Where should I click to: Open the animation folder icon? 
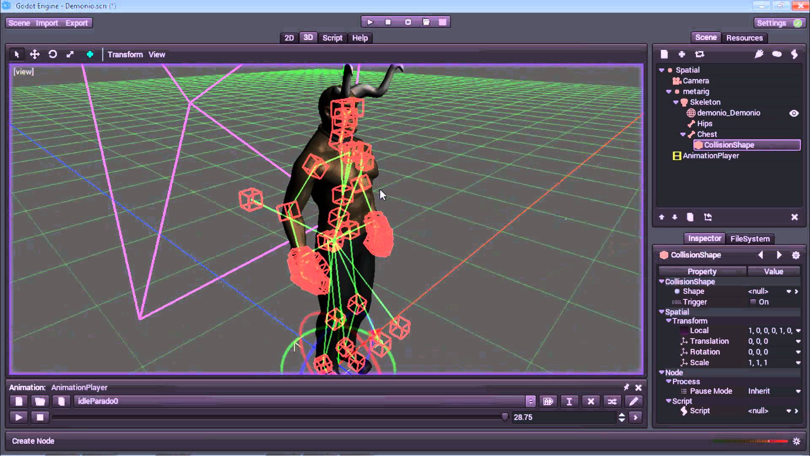click(x=40, y=402)
